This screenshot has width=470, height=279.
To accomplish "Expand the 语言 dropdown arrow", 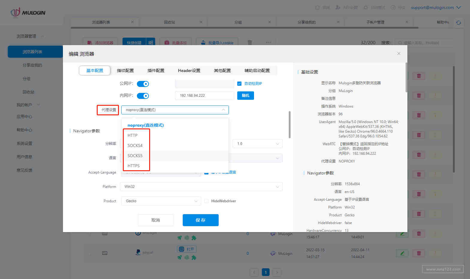I will tap(277, 158).
